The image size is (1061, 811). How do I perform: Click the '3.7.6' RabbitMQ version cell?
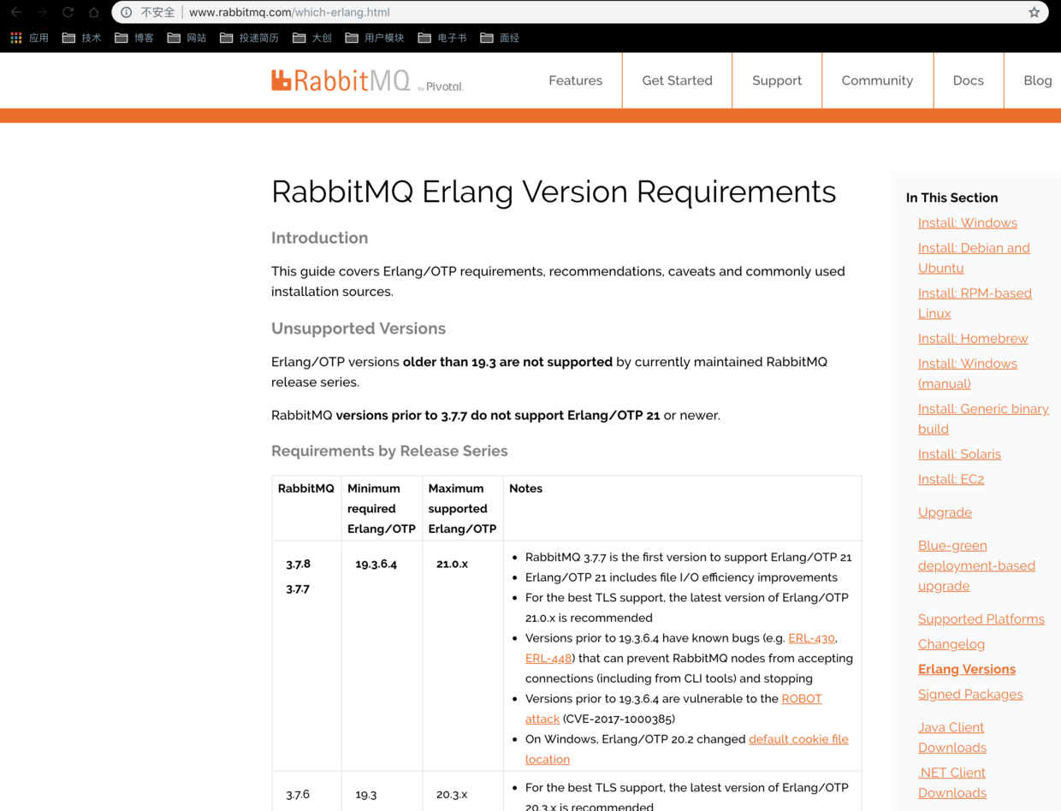click(298, 794)
